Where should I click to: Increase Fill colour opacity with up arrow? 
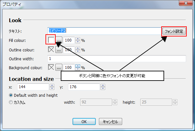tap(78, 39)
